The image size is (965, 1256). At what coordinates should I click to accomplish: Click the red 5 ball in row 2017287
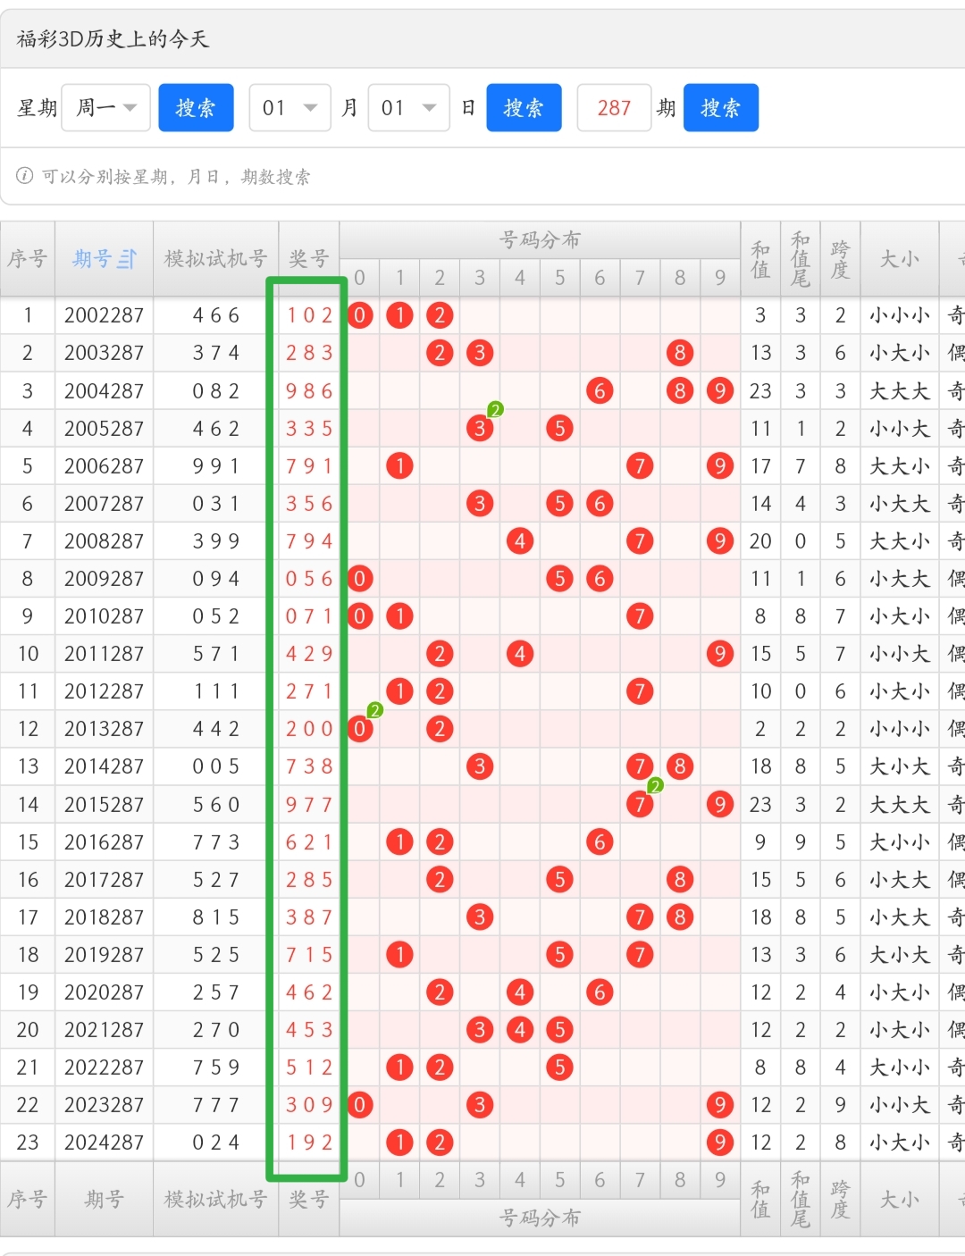coord(559,880)
